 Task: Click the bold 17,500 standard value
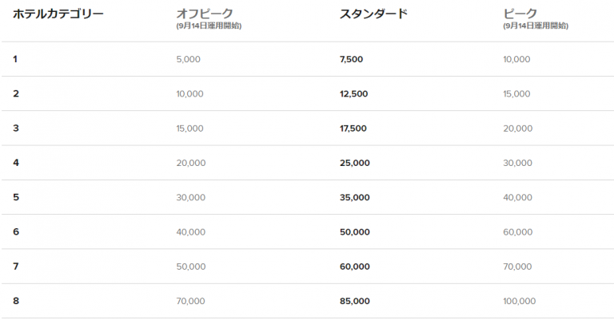(x=354, y=128)
